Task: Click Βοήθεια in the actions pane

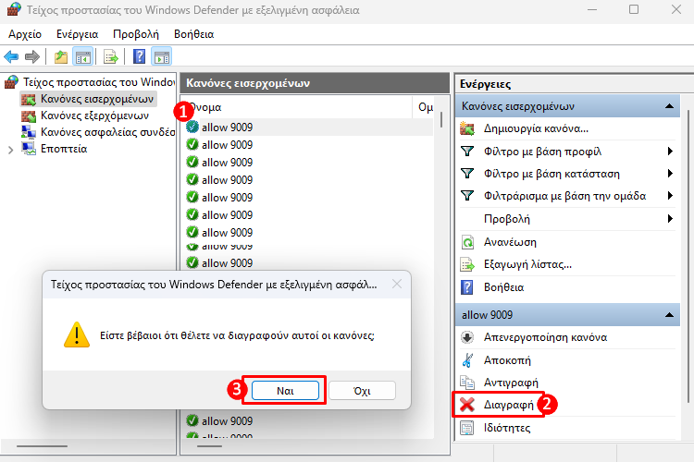Action: (x=503, y=287)
